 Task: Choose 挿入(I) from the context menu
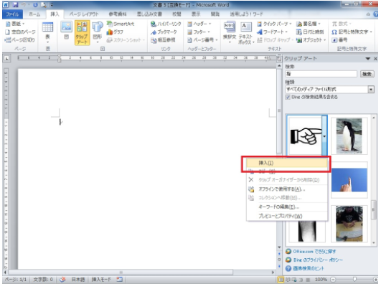tap(287, 163)
